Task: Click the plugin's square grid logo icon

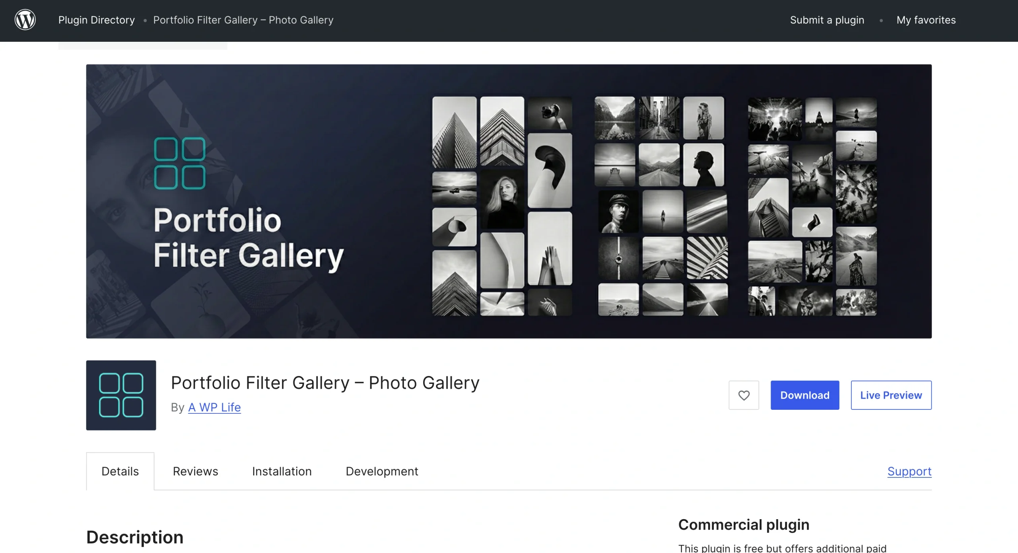Action: pyautogui.click(x=121, y=395)
